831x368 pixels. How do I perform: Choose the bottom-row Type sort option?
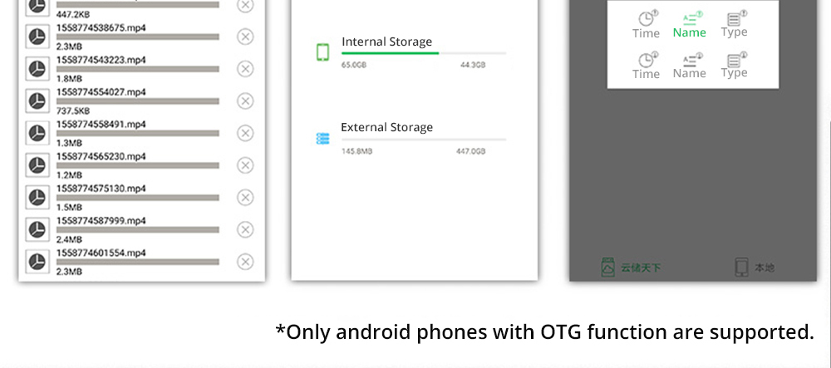tap(734, 66)
